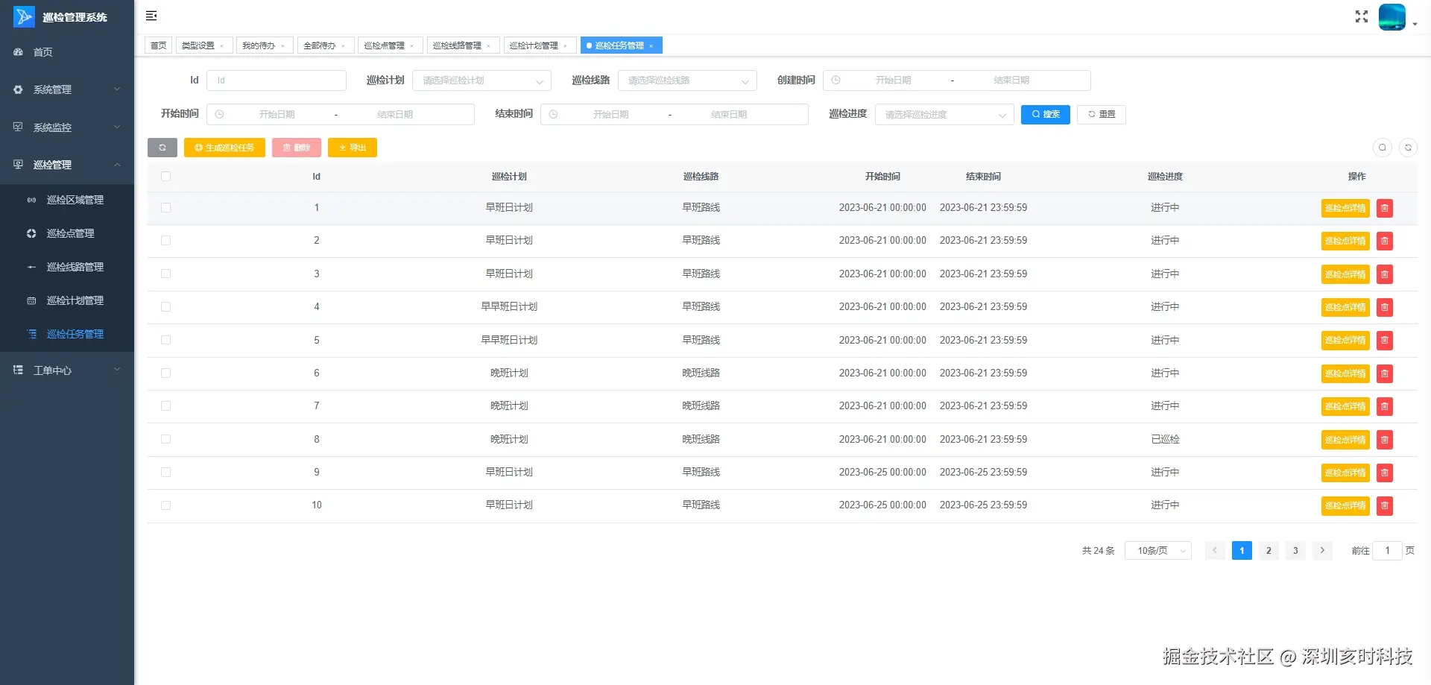The image size is (1431, 685).
Task: Delete row 10 using its red trash icon
Action: tap(1385, 506)
